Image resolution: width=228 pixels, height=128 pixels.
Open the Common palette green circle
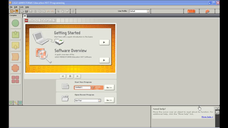point(15,23)
